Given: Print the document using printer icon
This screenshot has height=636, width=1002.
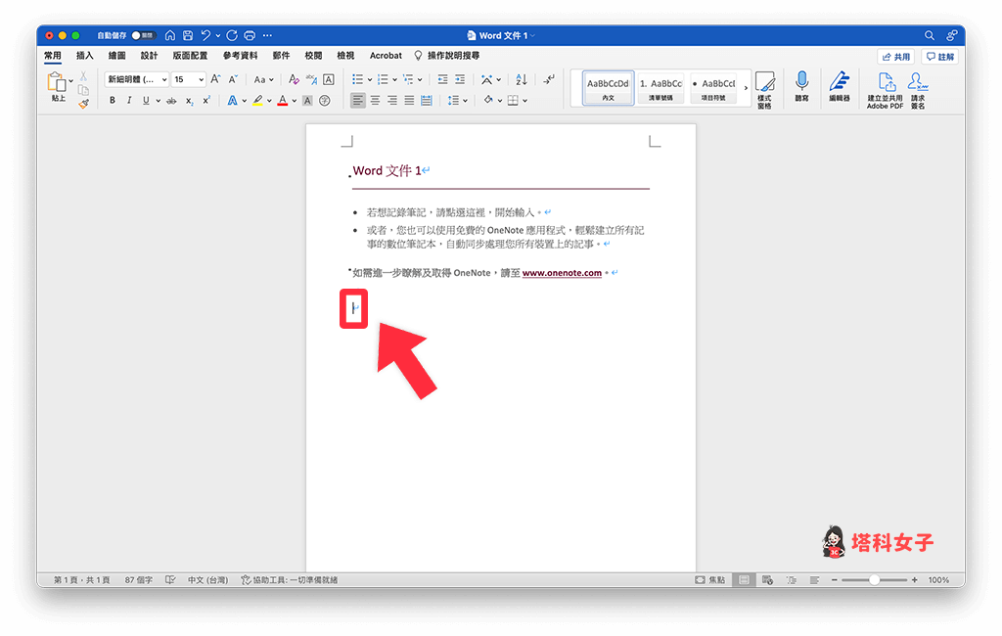Looking at the screenshot, I should [x=250, y=36].
